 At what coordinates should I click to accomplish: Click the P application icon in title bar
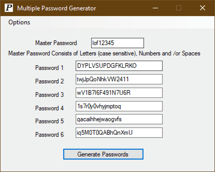[x=9, y=8]
